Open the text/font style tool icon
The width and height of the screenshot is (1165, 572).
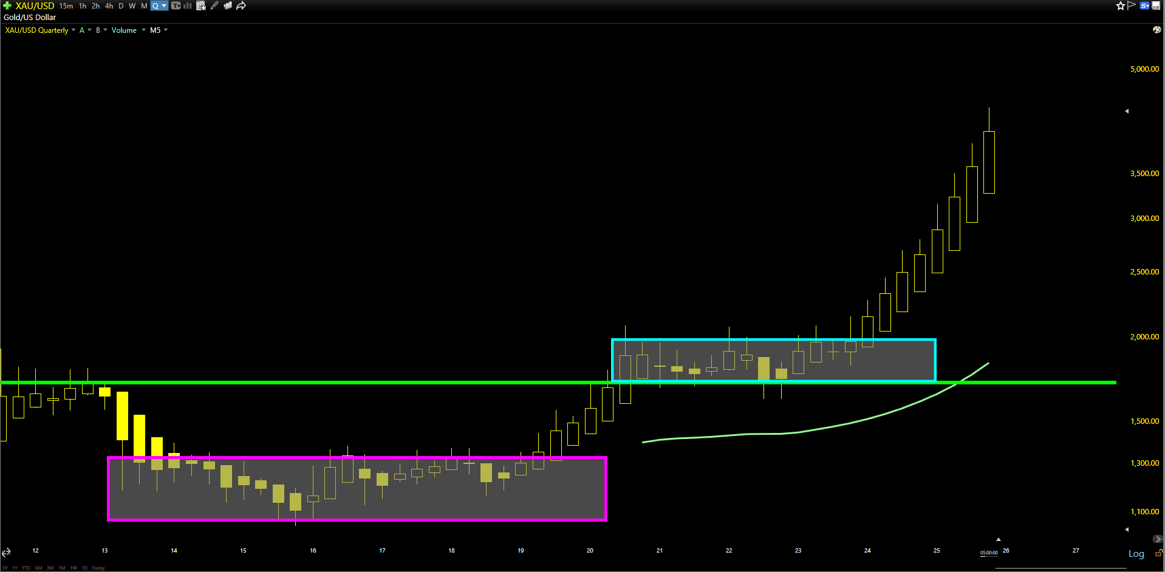(x=176, y=5)
